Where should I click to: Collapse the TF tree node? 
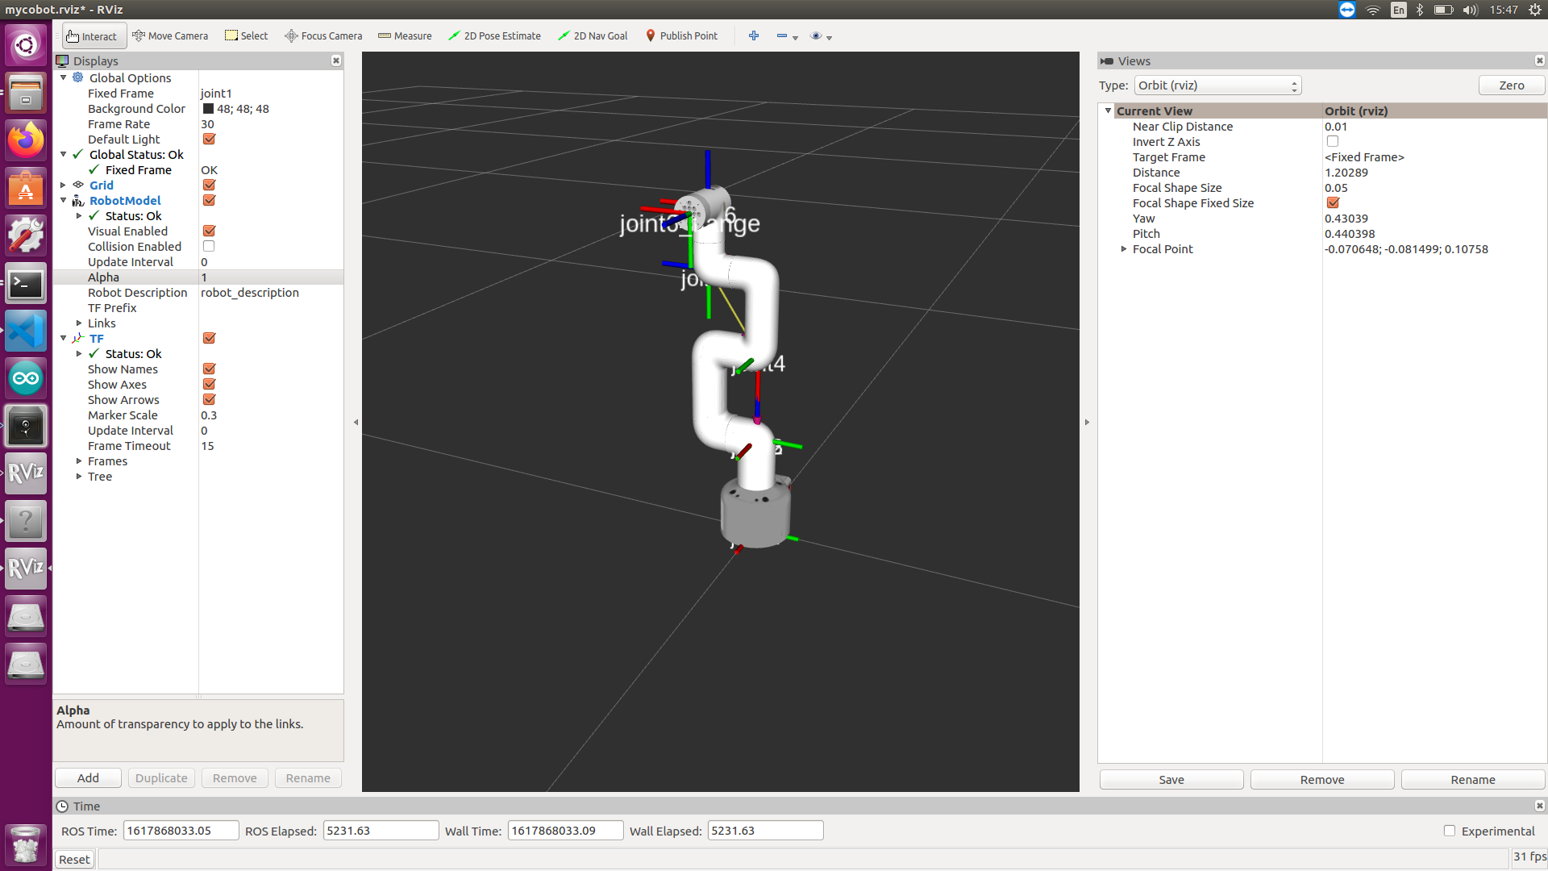coord(64,339)
